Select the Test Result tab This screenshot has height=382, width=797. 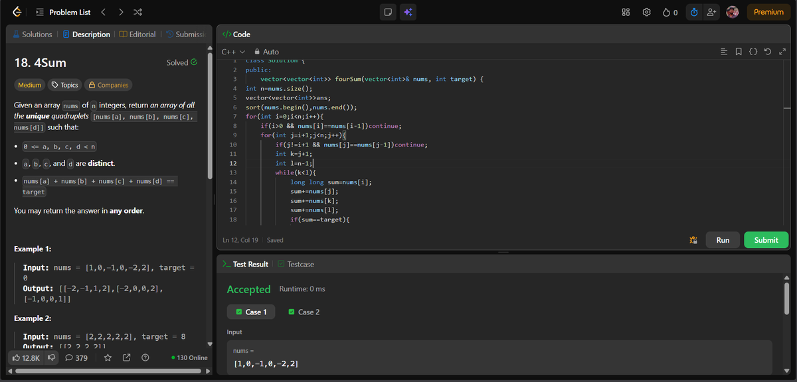click(246, 264)
